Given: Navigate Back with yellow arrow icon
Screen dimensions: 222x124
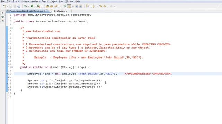Looking at the screenshot, I should click(105, 6).
